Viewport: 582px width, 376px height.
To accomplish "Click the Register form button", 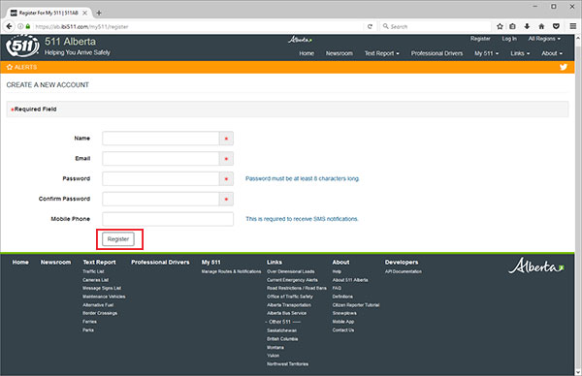I will pos(118,239).
